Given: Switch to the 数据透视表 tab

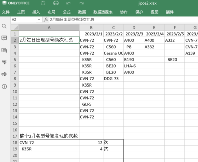Looking at the screenshot, I should (103, 12).
